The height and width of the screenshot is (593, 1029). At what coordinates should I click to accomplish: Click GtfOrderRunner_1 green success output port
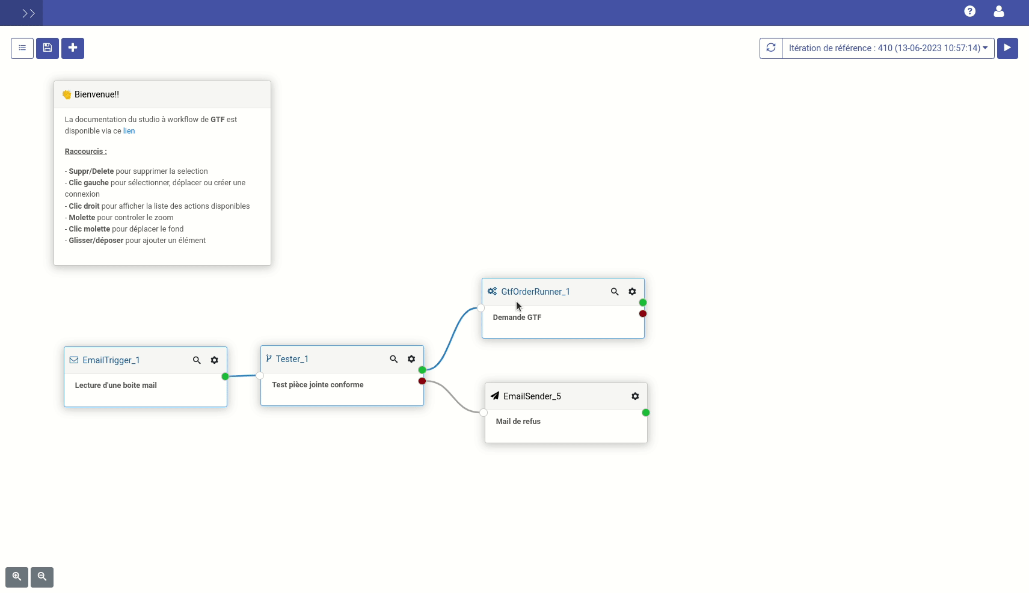tap(643, 303)
